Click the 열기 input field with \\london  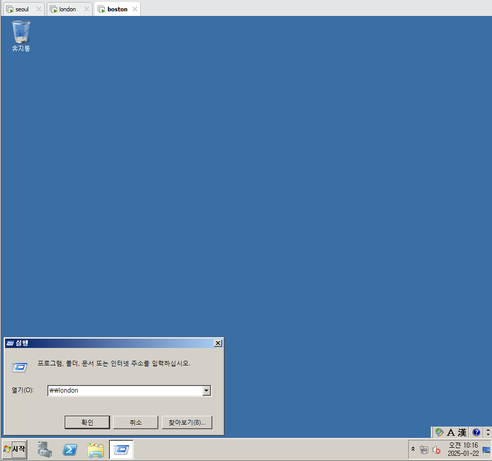click(125, 391)
